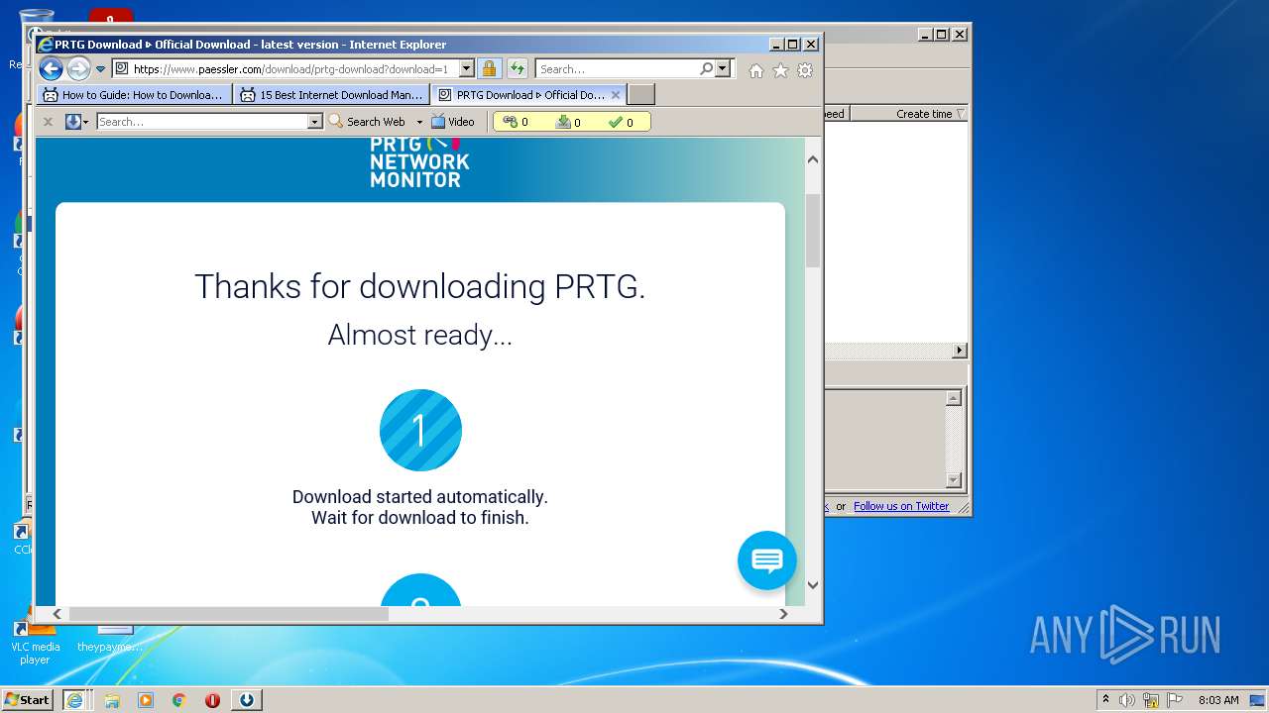Switch to '15 Best Internet Download Man...' tab
Image resolution: width=1269 pixels, height=713 pixels.
tap(332, 95)
